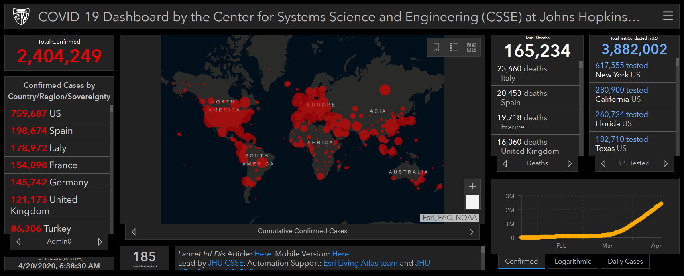The height and width of the screenshot is (276, 684).
Task: Click the Australia label on map
Action: point(409,172)
